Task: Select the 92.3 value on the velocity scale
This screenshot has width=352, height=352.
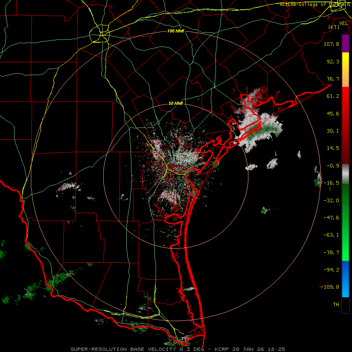Action: click(x=333, y=61)
